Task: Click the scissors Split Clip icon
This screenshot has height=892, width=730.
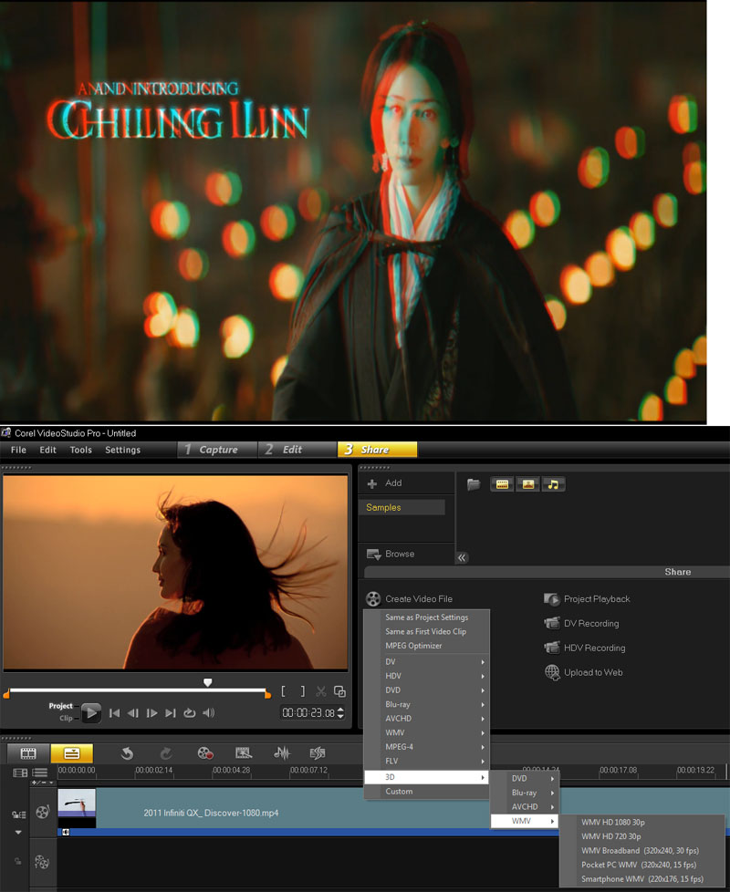Action: coord(321,691)
